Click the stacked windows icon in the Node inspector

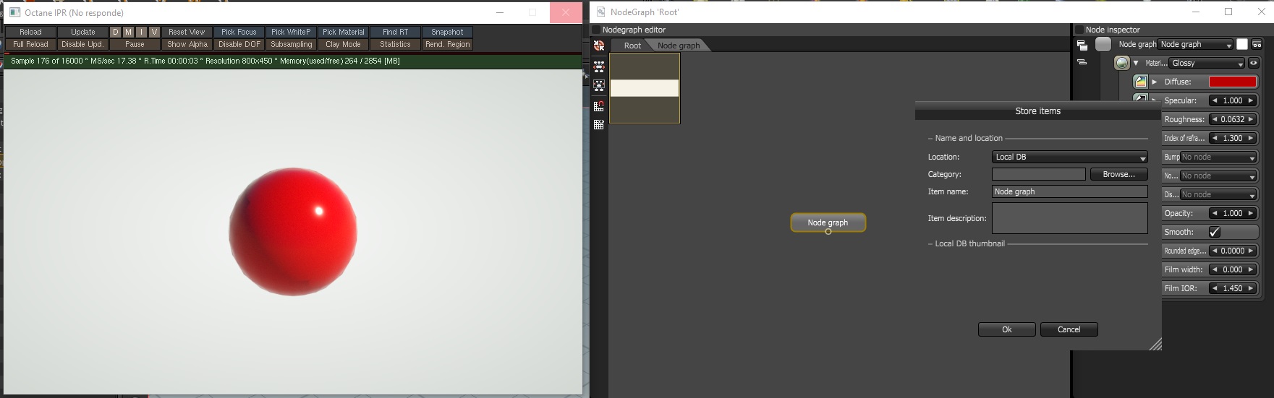(1082, 45)
